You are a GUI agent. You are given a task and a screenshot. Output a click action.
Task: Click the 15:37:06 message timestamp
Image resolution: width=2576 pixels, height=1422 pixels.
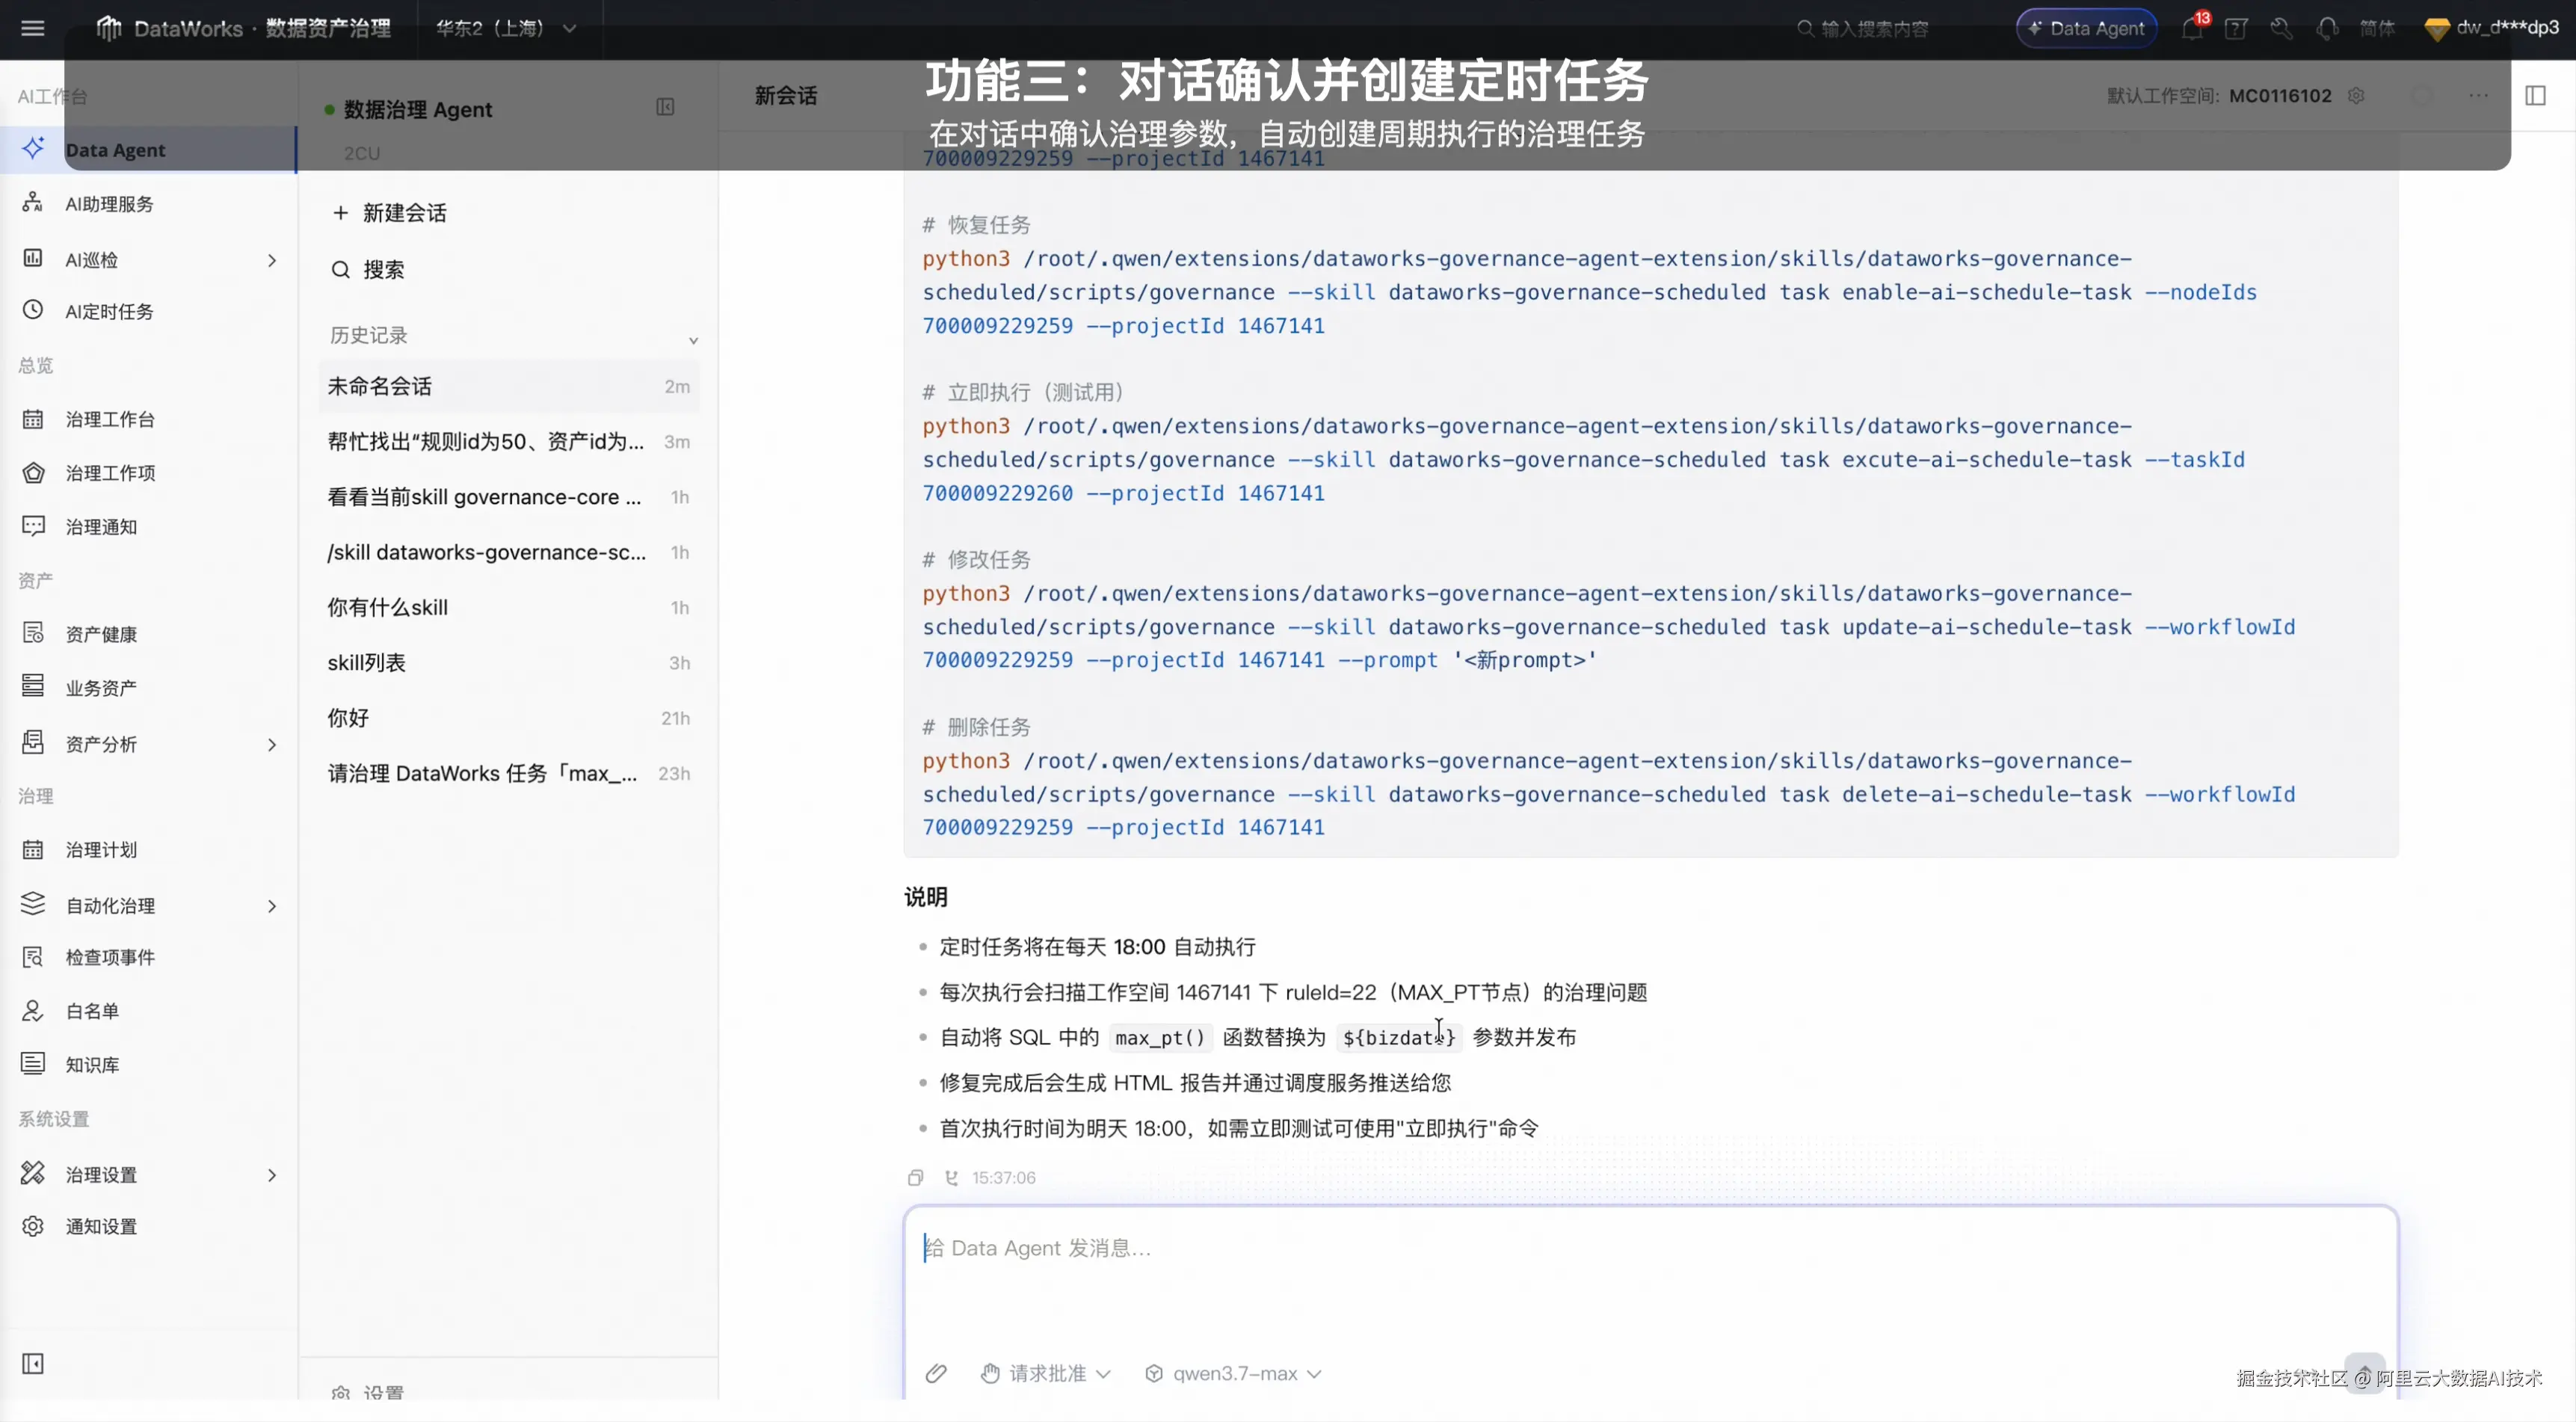(1003, 1177)
